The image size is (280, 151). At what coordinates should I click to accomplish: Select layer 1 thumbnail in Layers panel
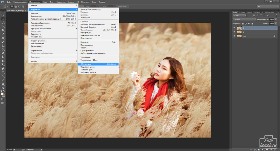click(239, 32)
